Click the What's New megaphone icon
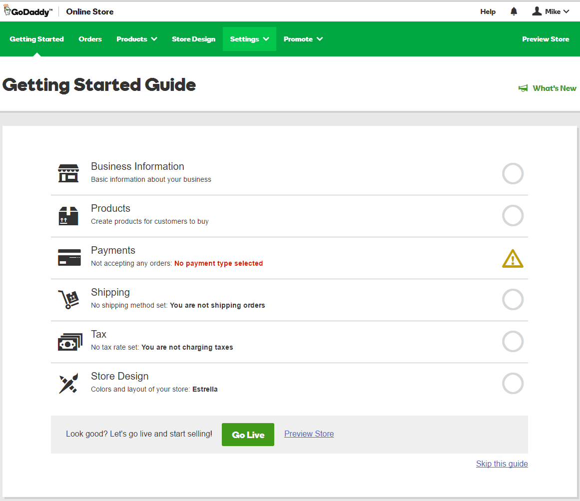580x501 pixels. pyautogui.click(x=523, y=88)
